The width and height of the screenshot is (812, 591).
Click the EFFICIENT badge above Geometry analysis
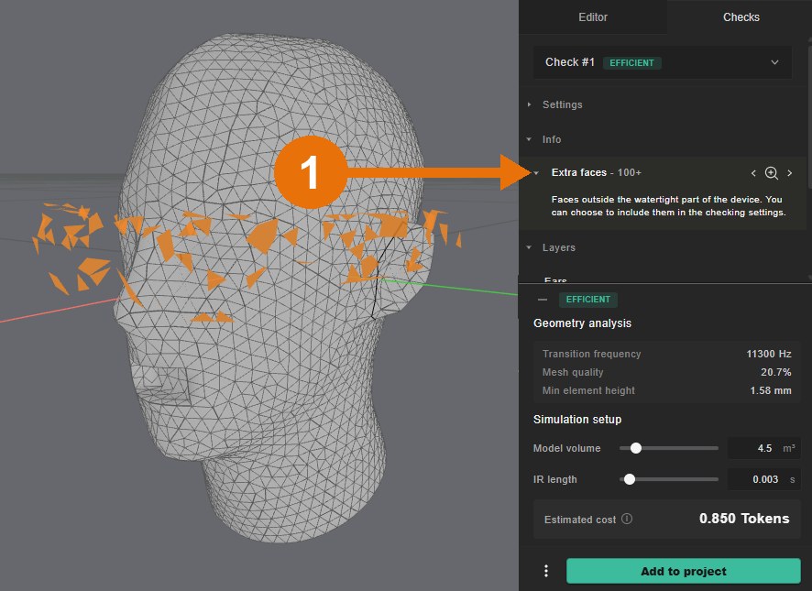coord(587,300)
